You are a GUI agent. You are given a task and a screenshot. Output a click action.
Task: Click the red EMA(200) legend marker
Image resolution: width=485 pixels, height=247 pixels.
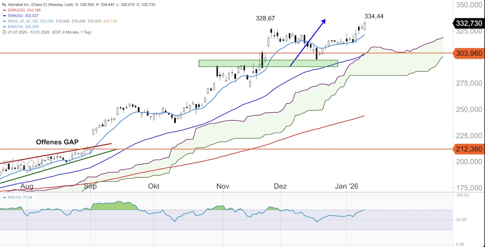click(4, 10)
